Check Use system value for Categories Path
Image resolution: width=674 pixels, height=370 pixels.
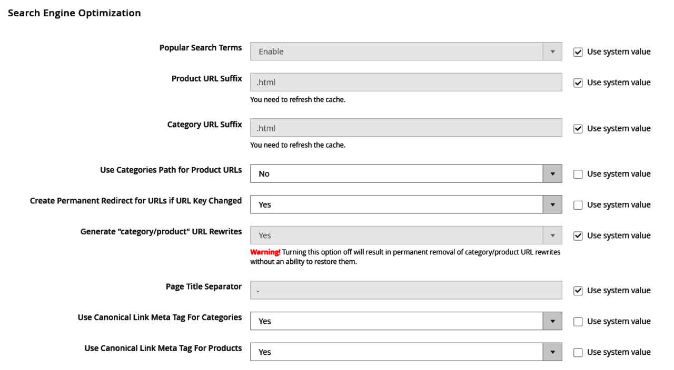(x=578, y=174)
